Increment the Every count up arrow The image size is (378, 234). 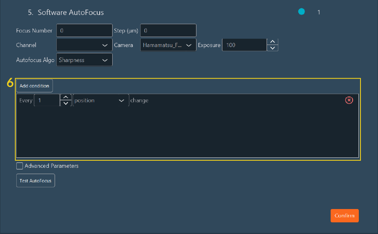(66, 97)
